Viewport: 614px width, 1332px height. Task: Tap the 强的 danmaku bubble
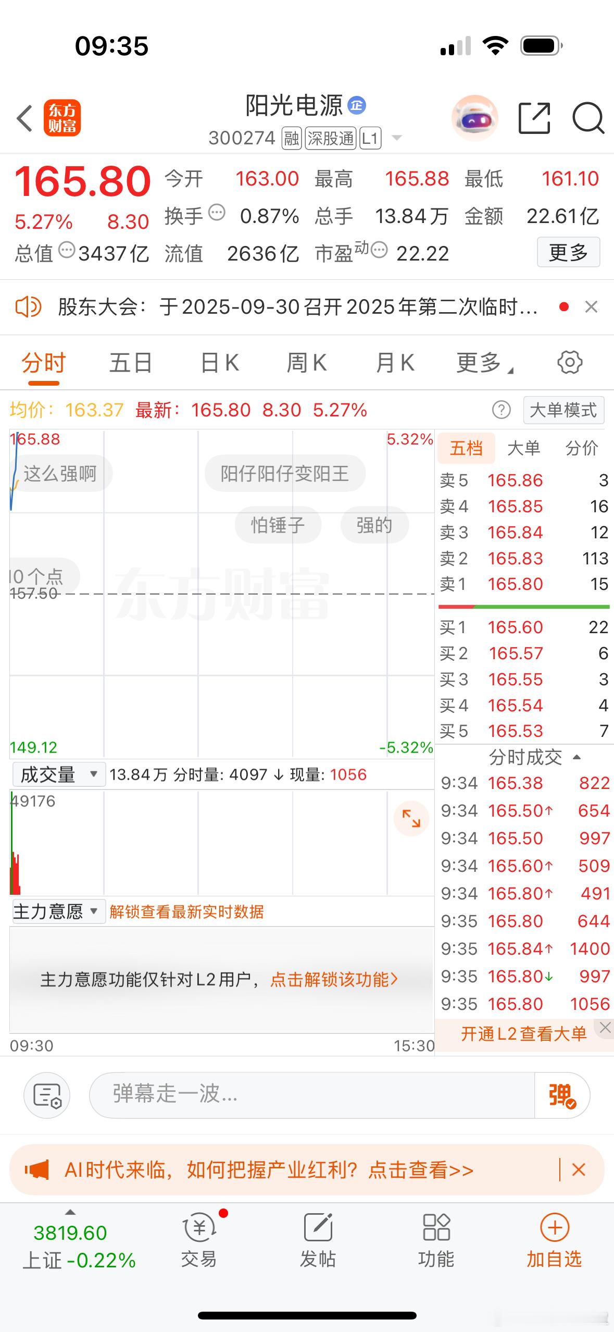374,525
